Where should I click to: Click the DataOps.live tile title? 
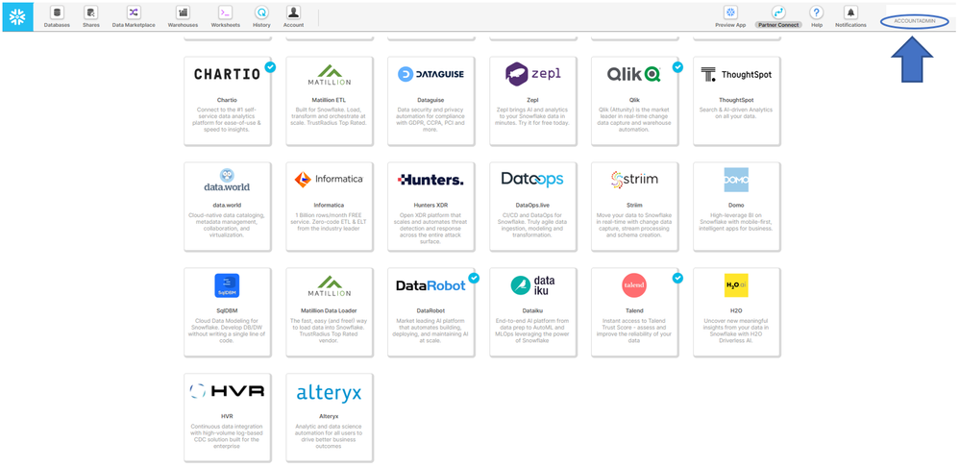pos(532,205)
